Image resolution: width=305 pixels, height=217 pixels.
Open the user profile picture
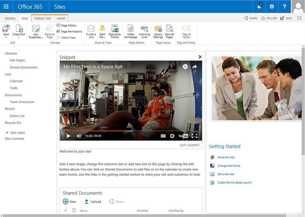(x=298, y=6)
